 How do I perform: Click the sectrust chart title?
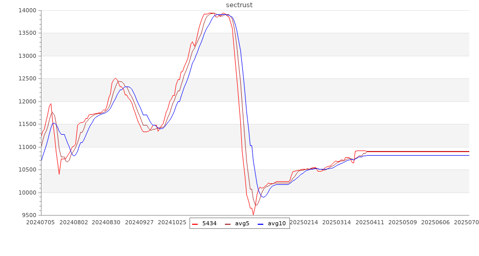point(239,5)
